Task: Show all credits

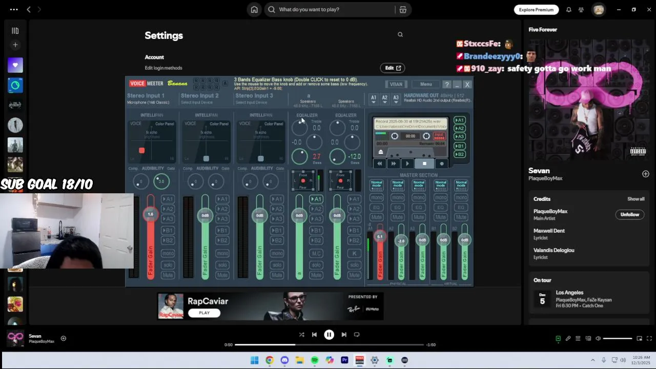Action: pyautogui.click(x=636, y=199)
